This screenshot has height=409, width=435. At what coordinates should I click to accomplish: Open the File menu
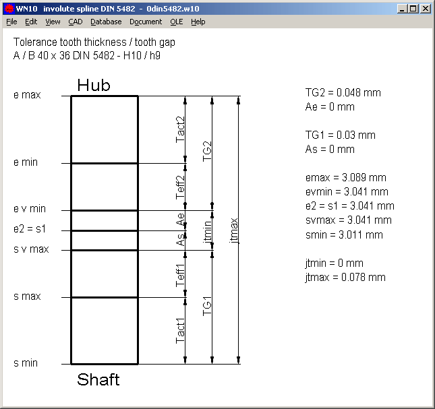[x=11, y=22]
